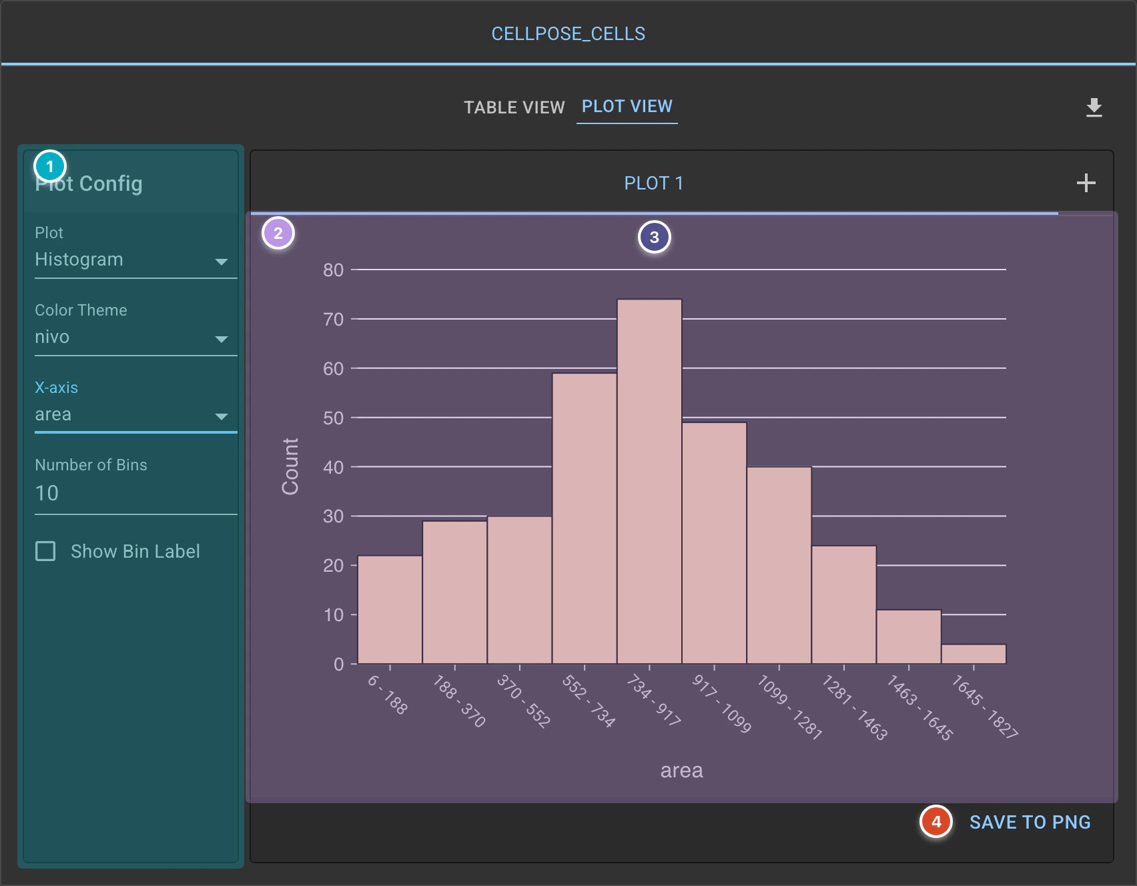Click the histogram bar for 1099 - 1281
This screenshot has height=886, width=1137.
[x=779, y=565]
